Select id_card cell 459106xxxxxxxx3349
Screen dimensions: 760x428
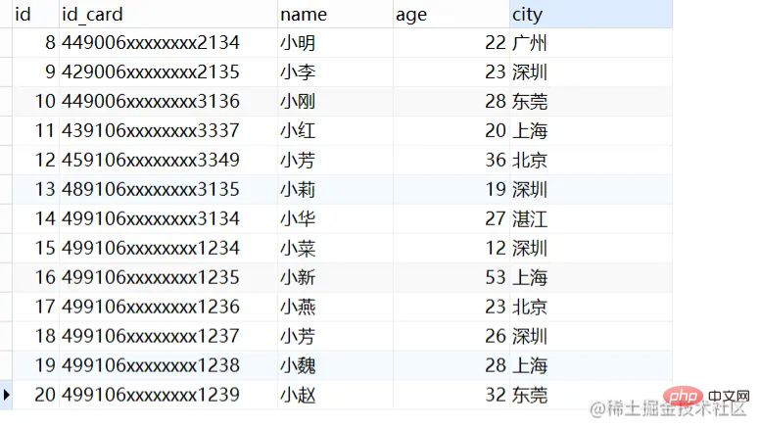click(x=168, y=160)
